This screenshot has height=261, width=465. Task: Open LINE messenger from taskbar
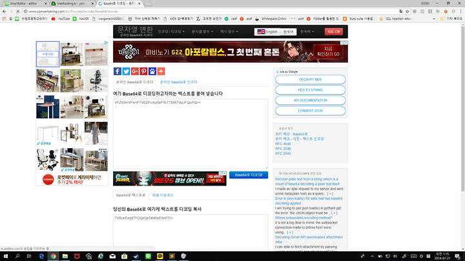(148, 256)
